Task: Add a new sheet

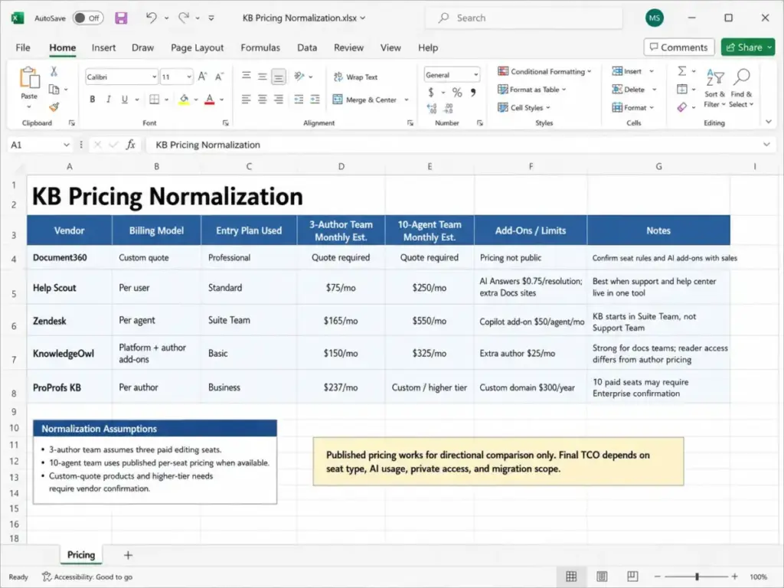Action: click(x=128, y=555)
